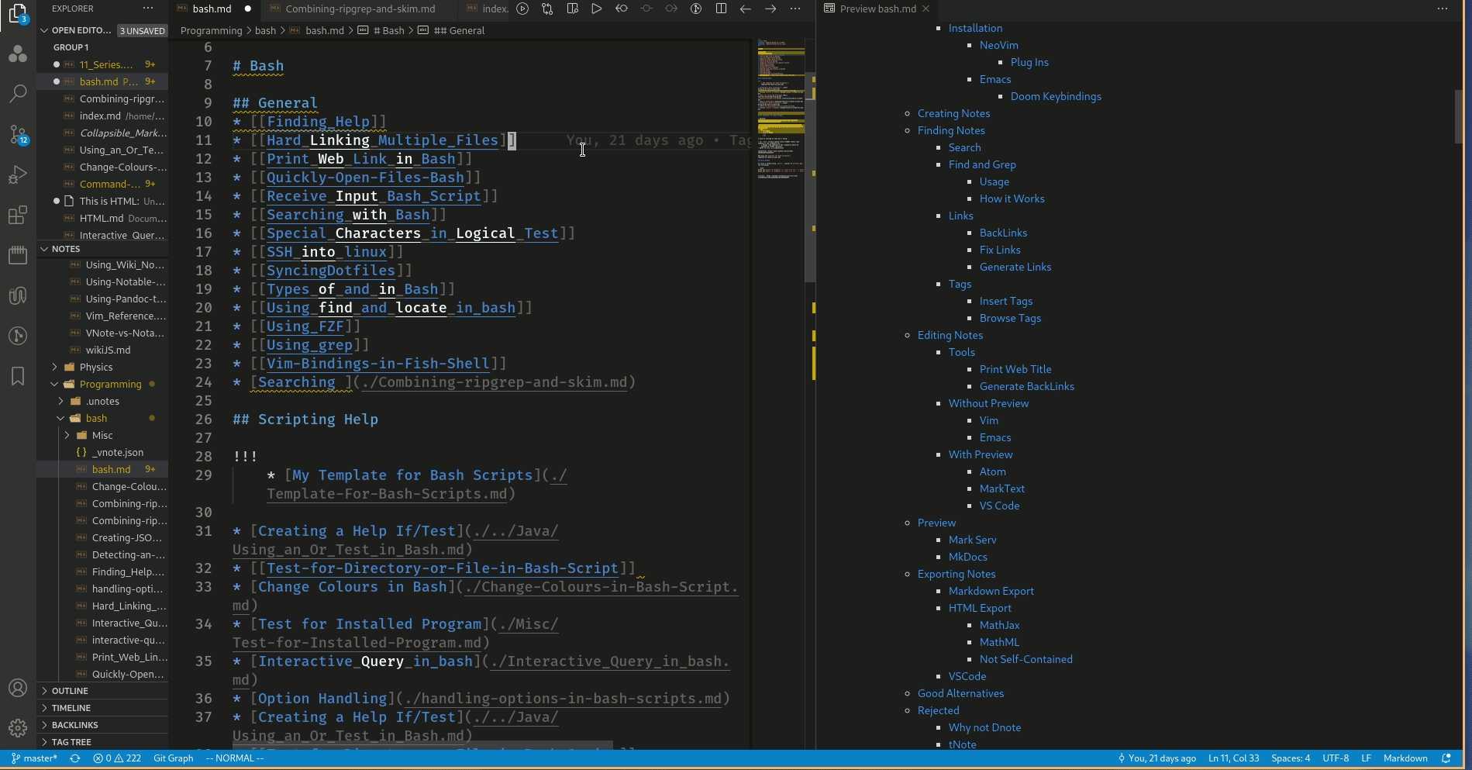Click the Ln 11, Col 33 position indicator

click(x=1233, y=758)
